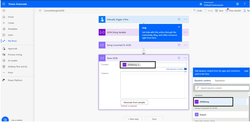This screenshot has width=250, height=123.
Task: Open the app launcher waffle icon
Action: pos(4,4)
